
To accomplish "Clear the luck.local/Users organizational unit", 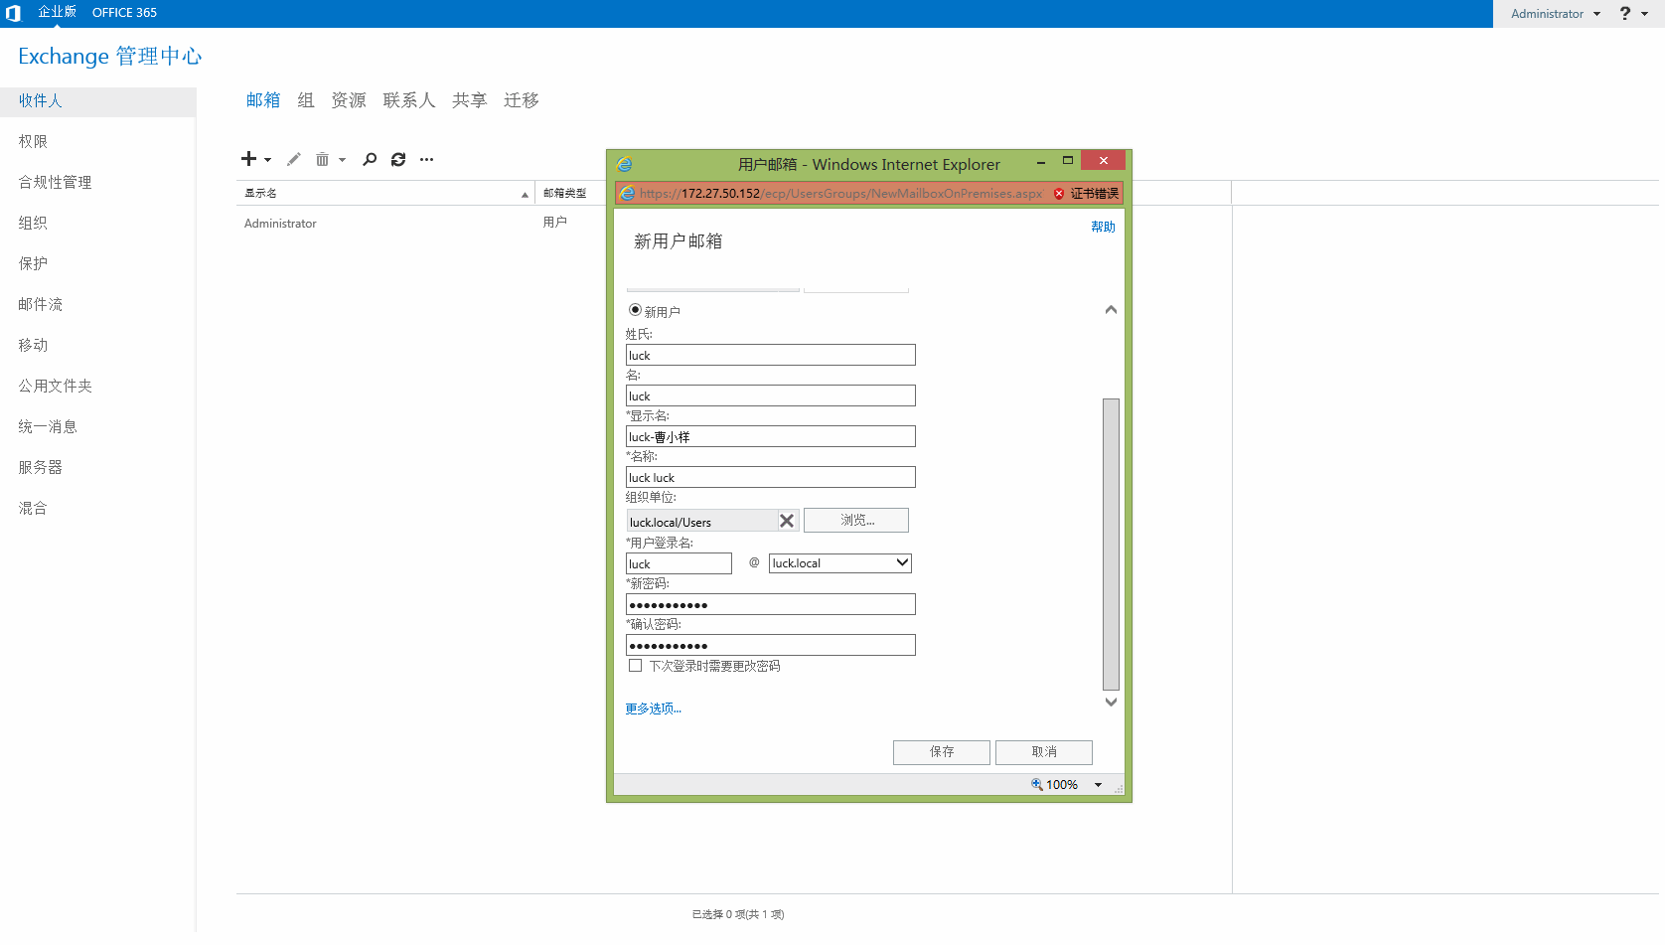I will (x=787, y=521).
